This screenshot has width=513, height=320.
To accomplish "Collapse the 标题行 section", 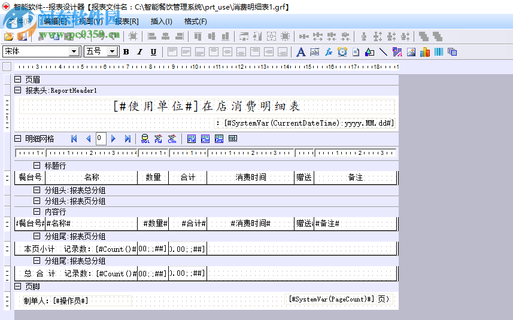I will [x=37, y=166].
